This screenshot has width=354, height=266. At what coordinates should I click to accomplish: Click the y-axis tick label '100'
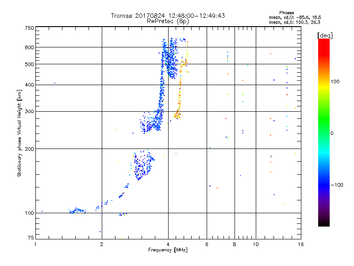[29, 213]
